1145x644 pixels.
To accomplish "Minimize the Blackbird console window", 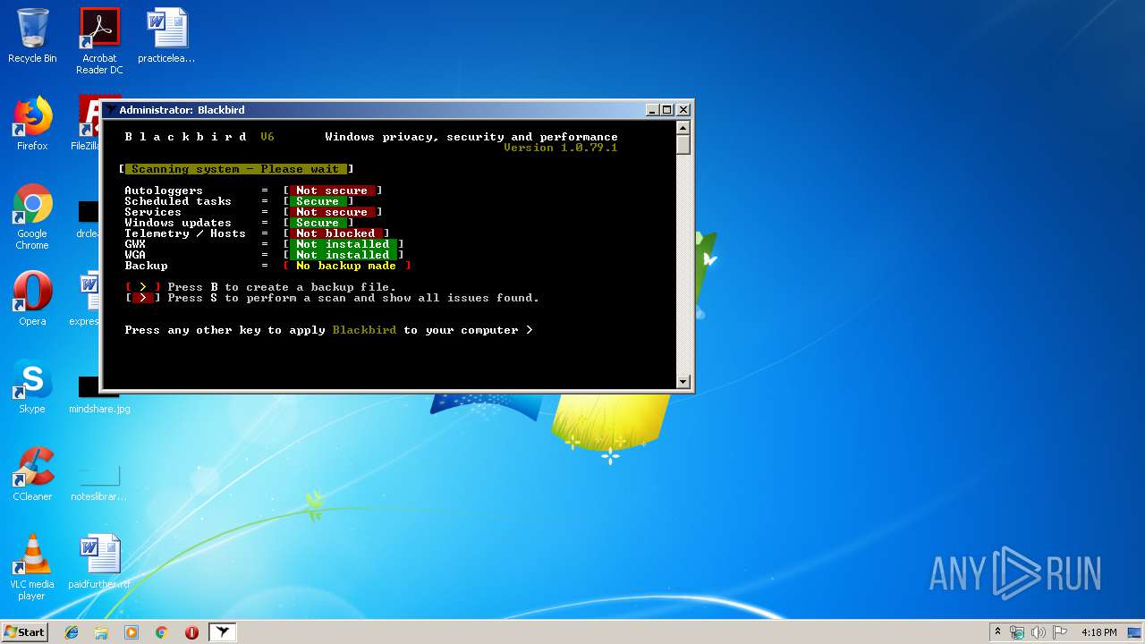I will (652, 110).
